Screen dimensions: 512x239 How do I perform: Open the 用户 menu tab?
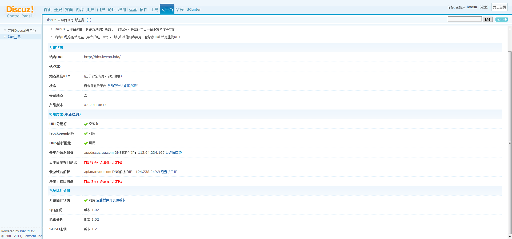(x=90, y=10)
